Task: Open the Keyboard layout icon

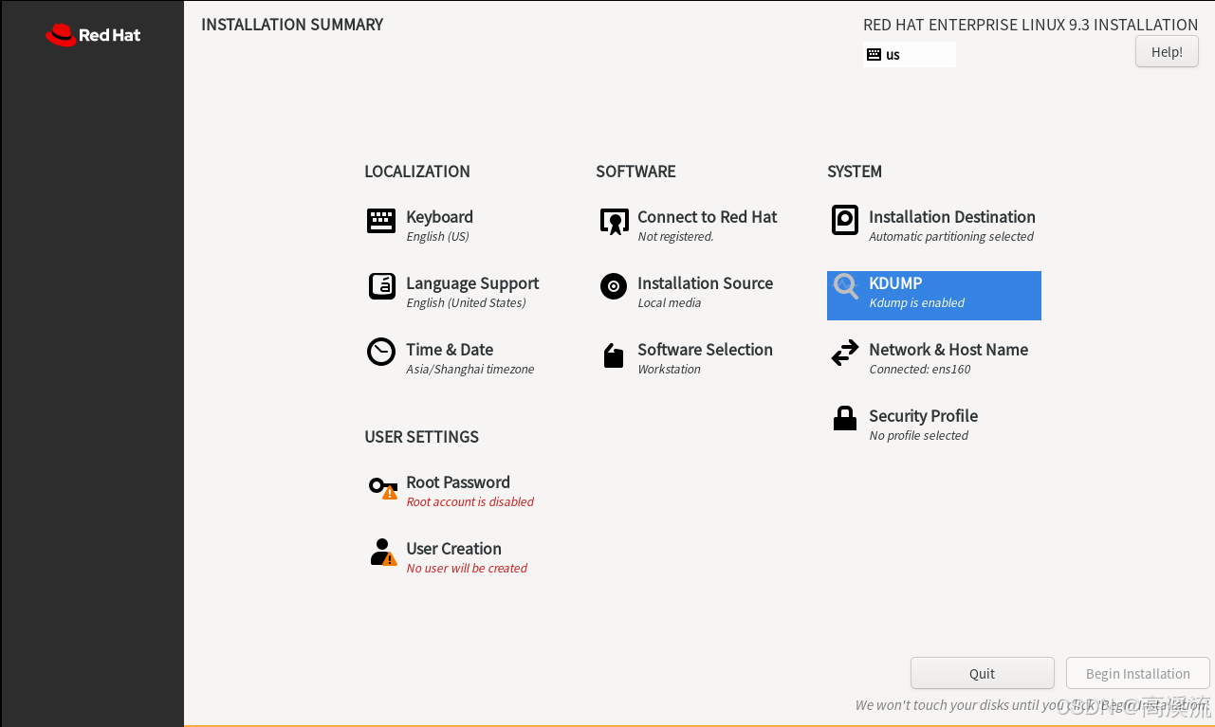Action: (381, 221)
